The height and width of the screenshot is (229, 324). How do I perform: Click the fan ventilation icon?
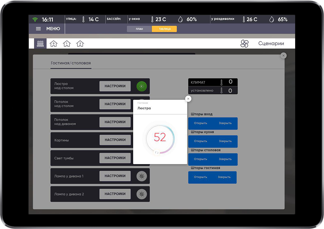point(245,44)
